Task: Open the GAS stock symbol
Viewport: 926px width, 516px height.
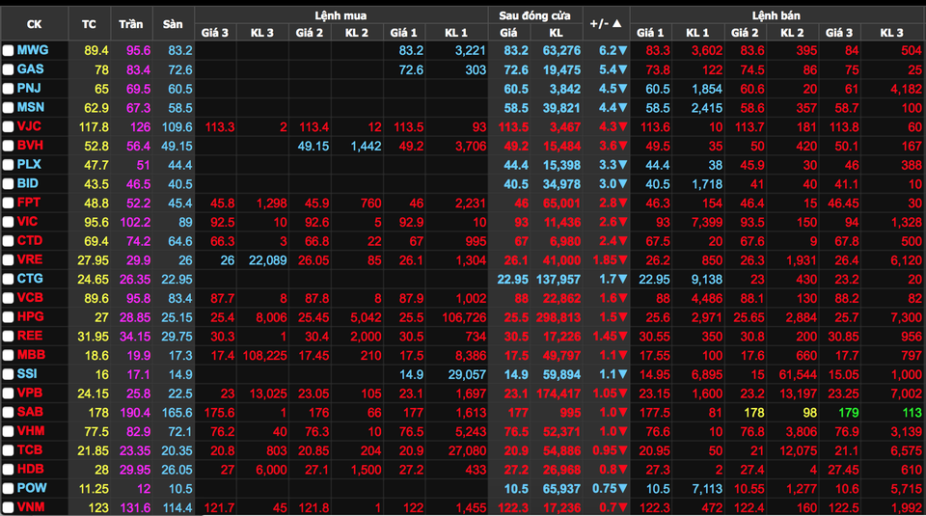Action: pos(30,69)
